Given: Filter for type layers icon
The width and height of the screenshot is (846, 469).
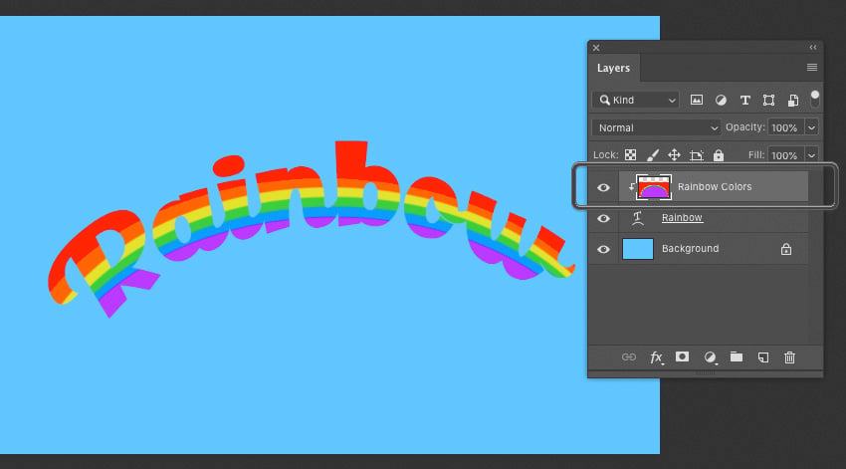Looking at the screenshot, I should coord(745,100).
